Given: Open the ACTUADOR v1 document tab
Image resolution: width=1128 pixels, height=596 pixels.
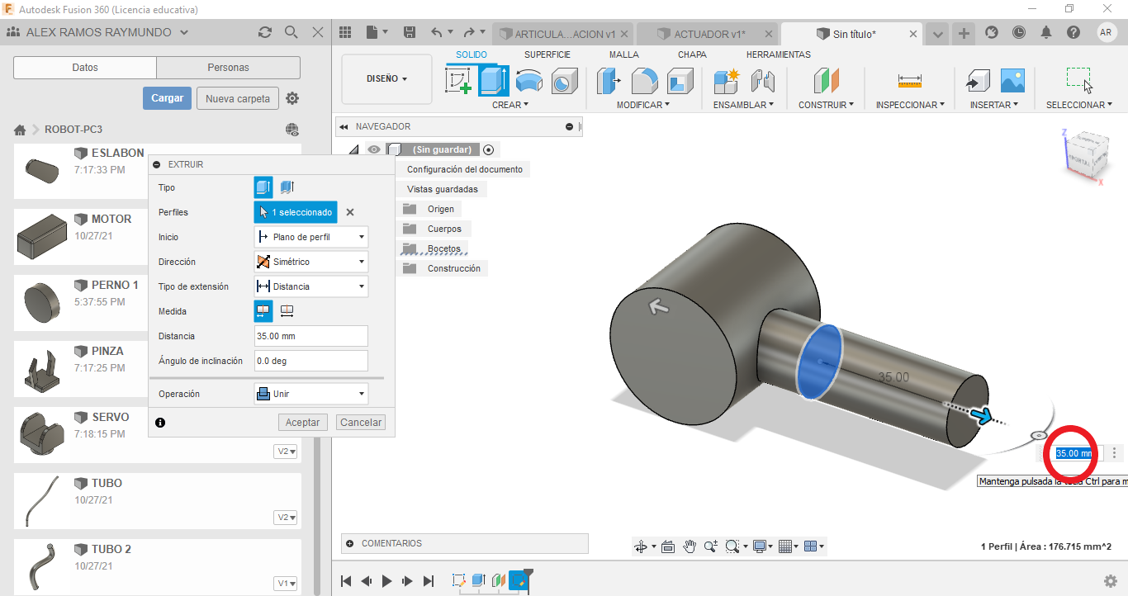Looking at the screenshot, I should coord(708,34).
